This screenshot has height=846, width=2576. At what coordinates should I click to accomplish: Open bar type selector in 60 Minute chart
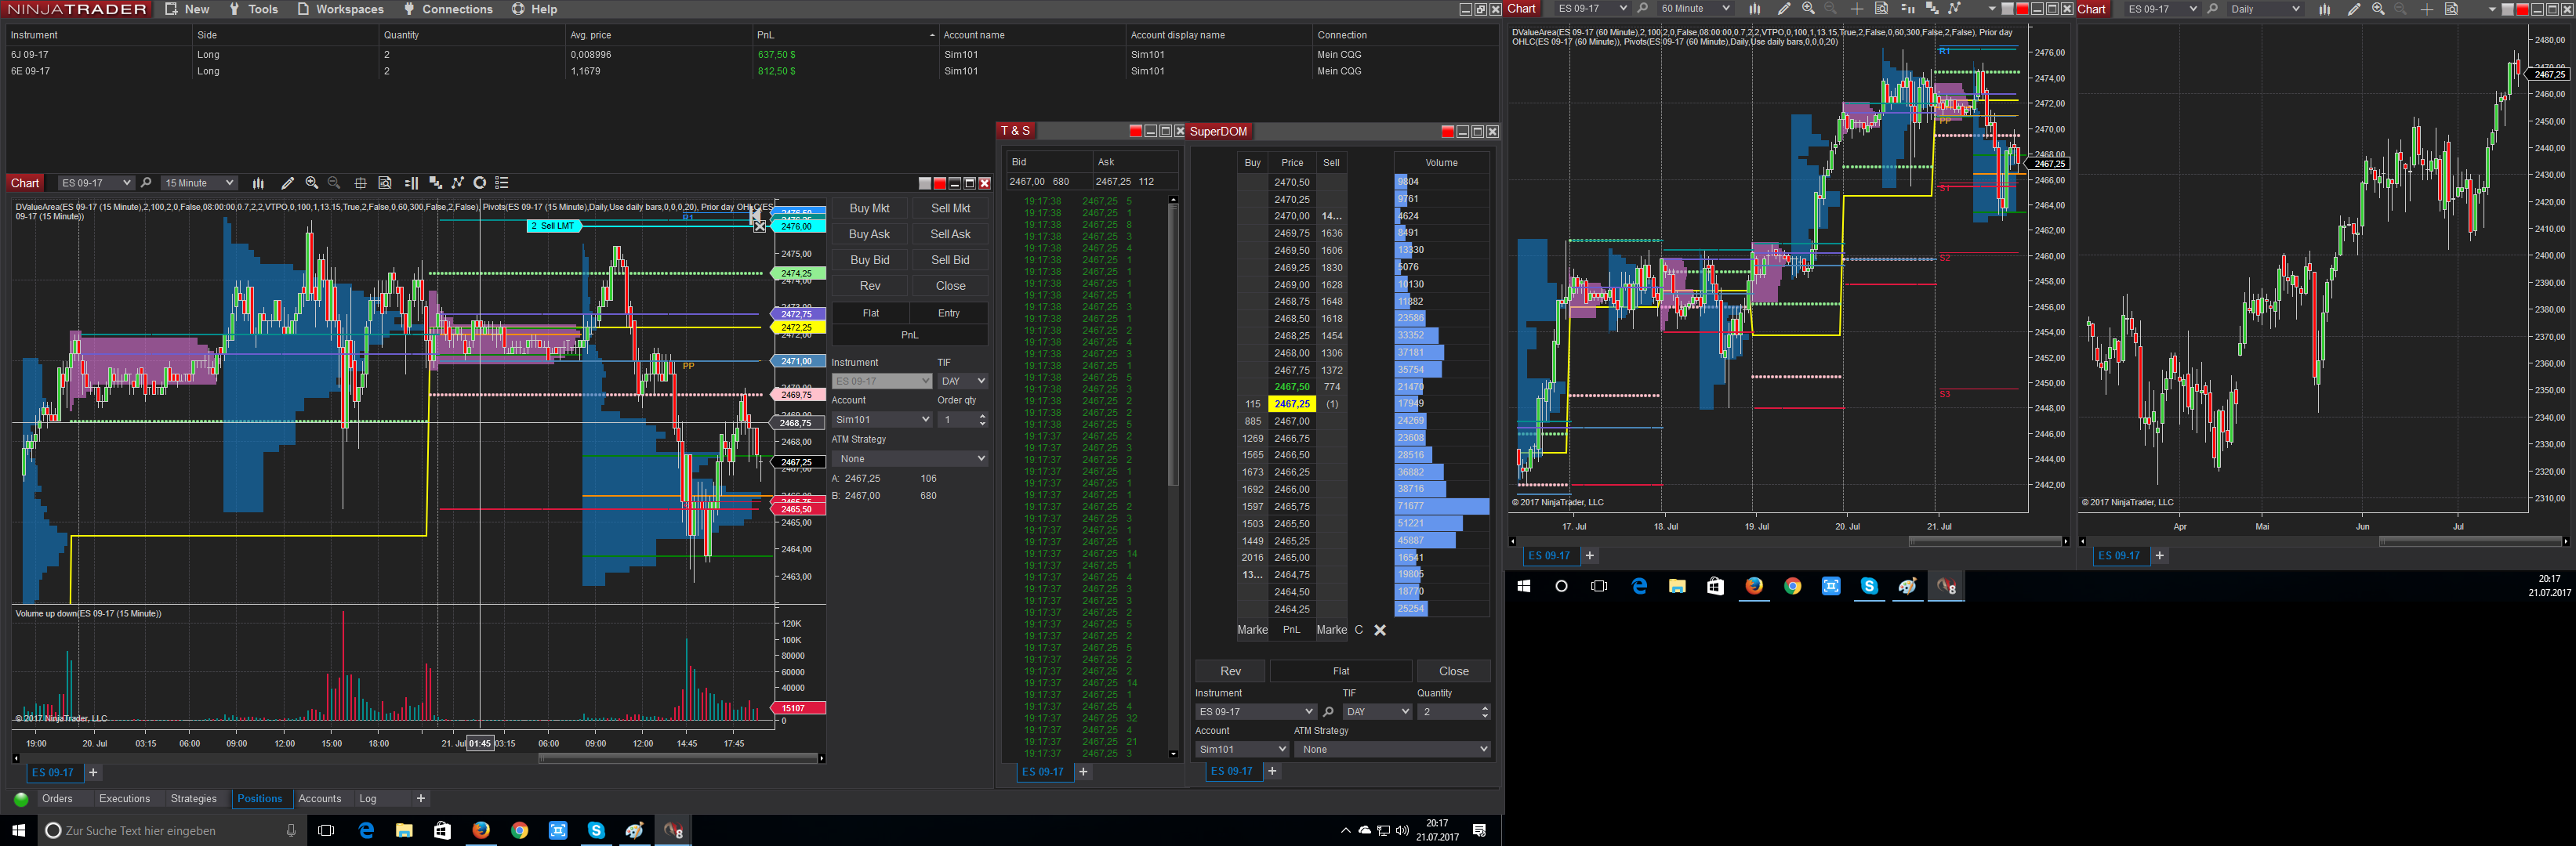pyautogui.click(x=1754, y=9)
